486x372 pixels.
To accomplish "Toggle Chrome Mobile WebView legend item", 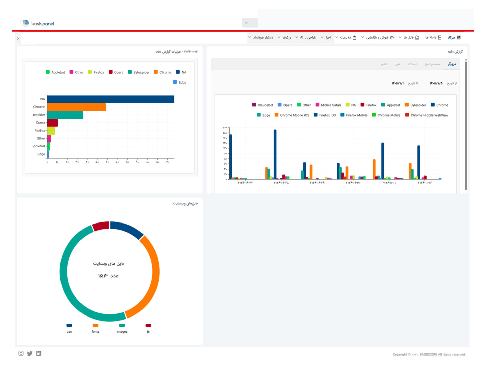I will [x=427, y=115].
